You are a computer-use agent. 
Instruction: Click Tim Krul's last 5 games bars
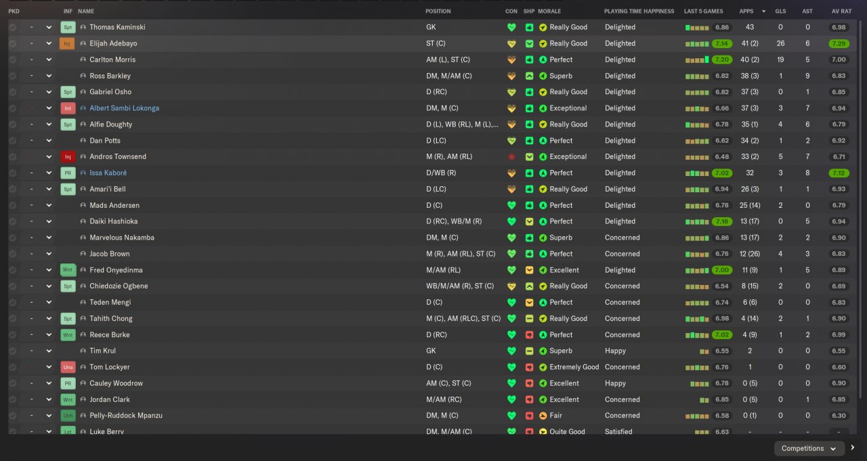[704, 351]
